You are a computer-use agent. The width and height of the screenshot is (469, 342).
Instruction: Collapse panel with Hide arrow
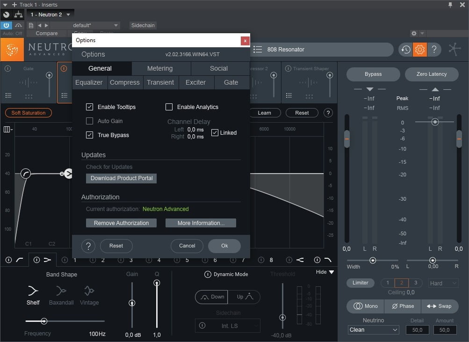[332, 272]
